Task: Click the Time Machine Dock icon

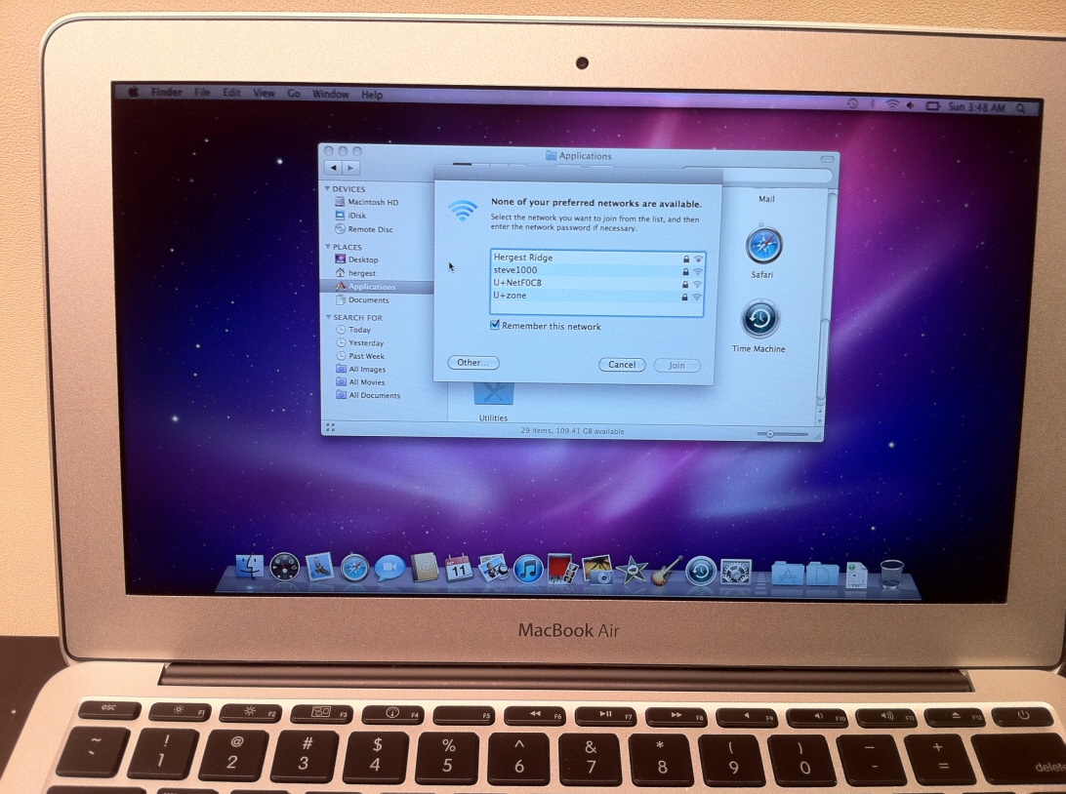Action: 700,570
